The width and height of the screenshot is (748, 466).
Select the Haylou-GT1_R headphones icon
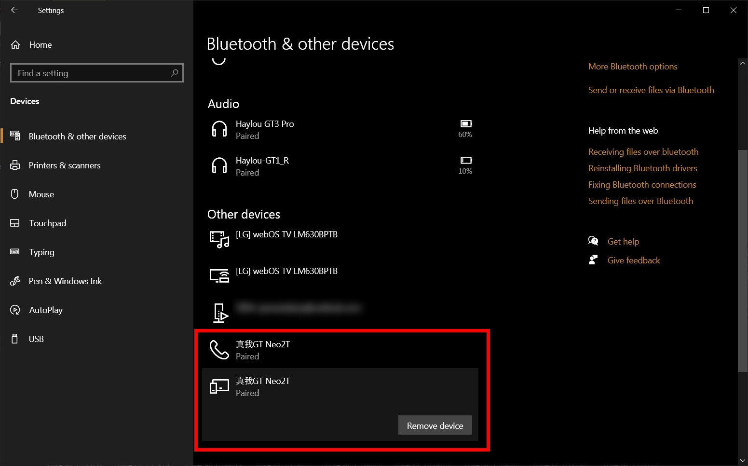pyautogui.click(x=219, y=166)
